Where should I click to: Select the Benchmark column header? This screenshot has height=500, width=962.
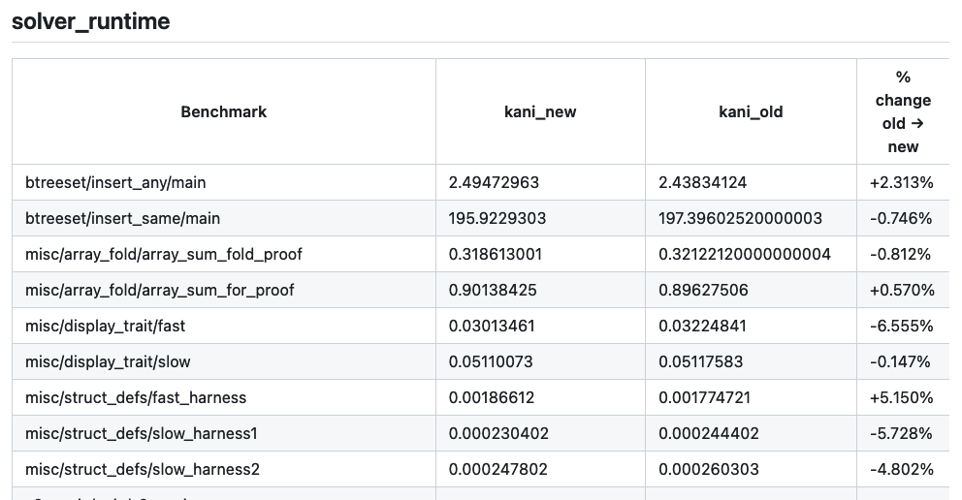[224, 111]
